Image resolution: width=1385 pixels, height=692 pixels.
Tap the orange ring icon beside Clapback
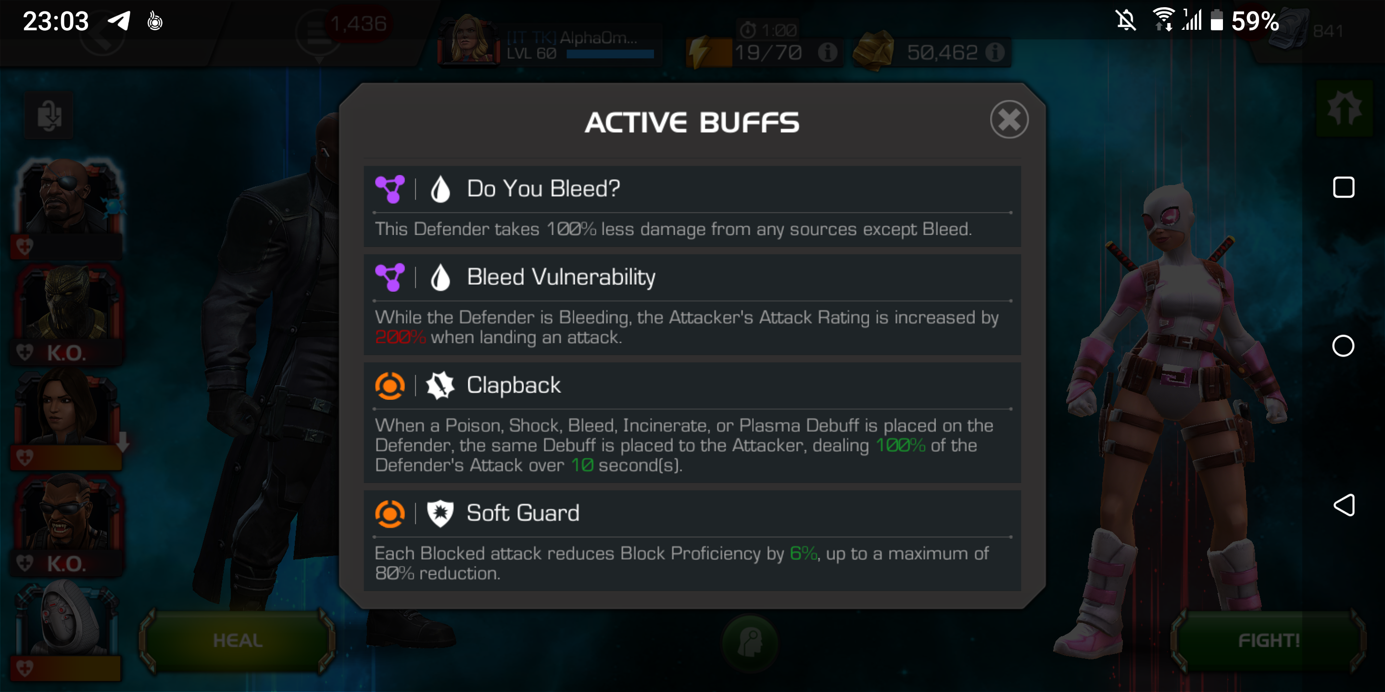point(390,385)
